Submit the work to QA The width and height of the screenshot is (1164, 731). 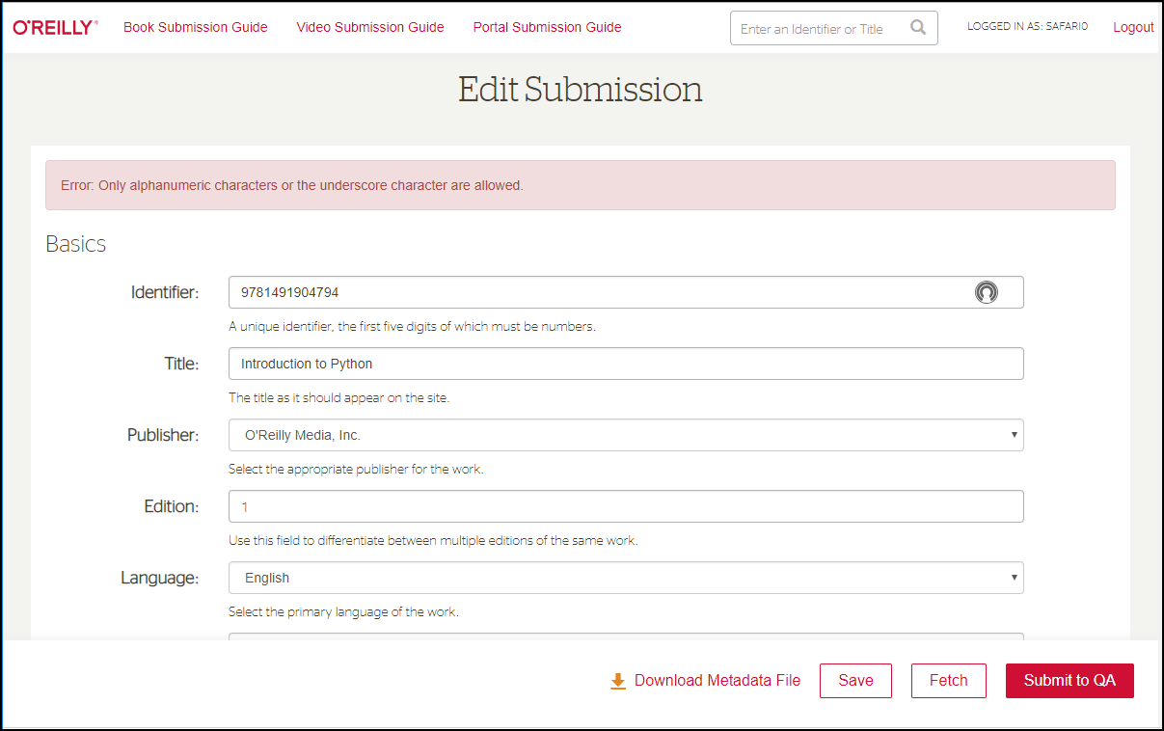coord(1069,681)
